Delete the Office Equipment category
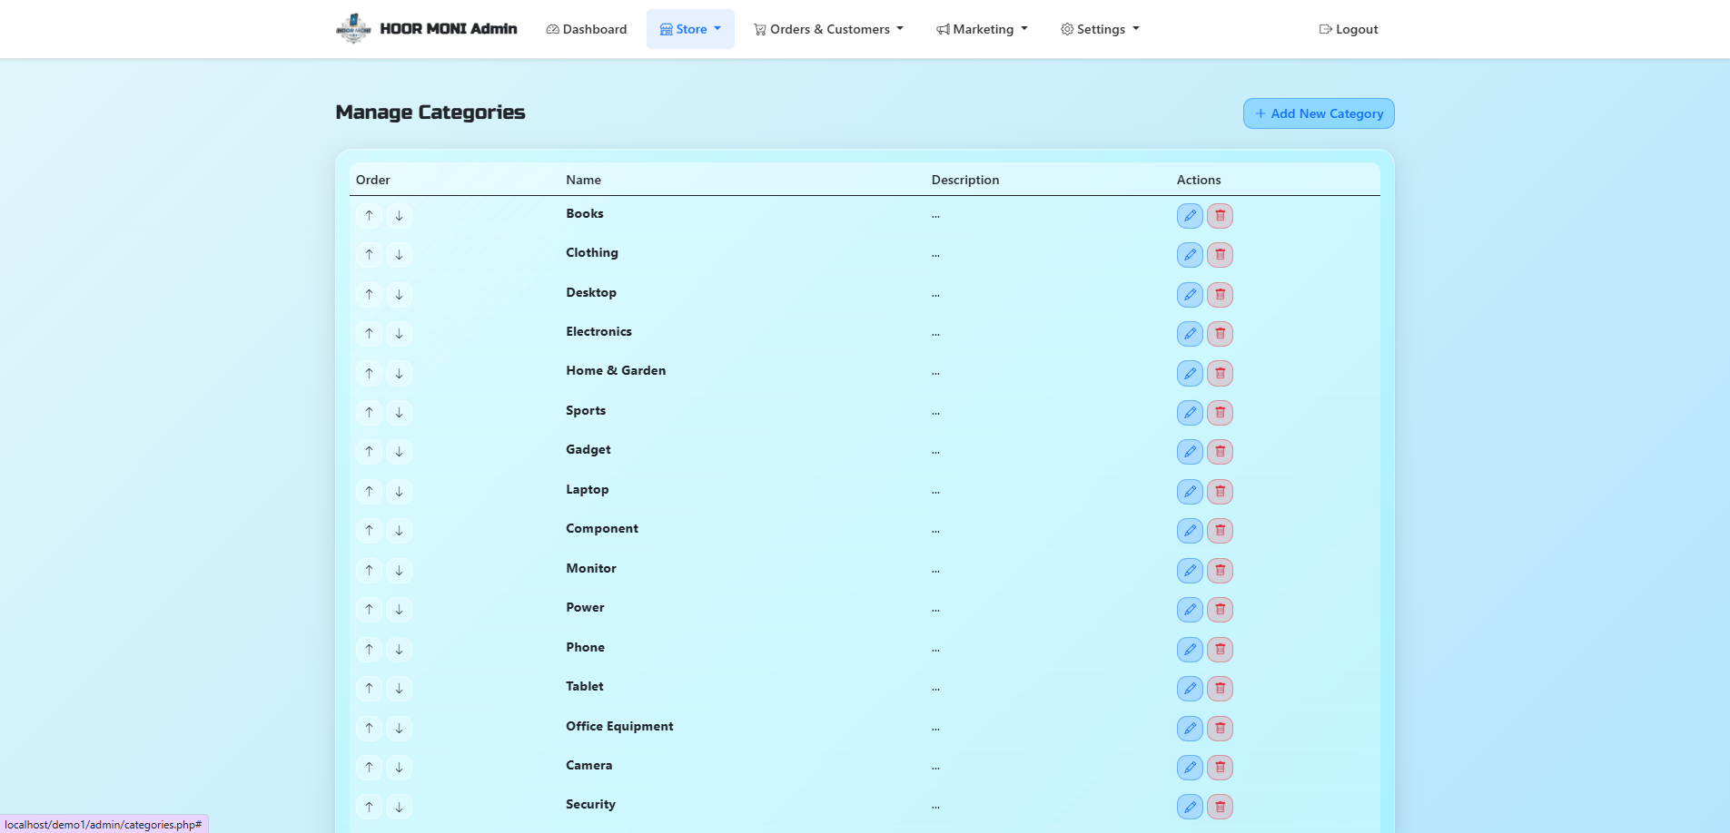This screenshot has height=833, width=1730. pos(1220,729)
